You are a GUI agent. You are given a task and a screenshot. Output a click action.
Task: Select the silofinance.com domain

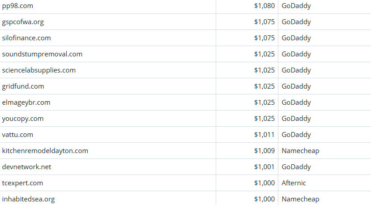tap(26, 38)
